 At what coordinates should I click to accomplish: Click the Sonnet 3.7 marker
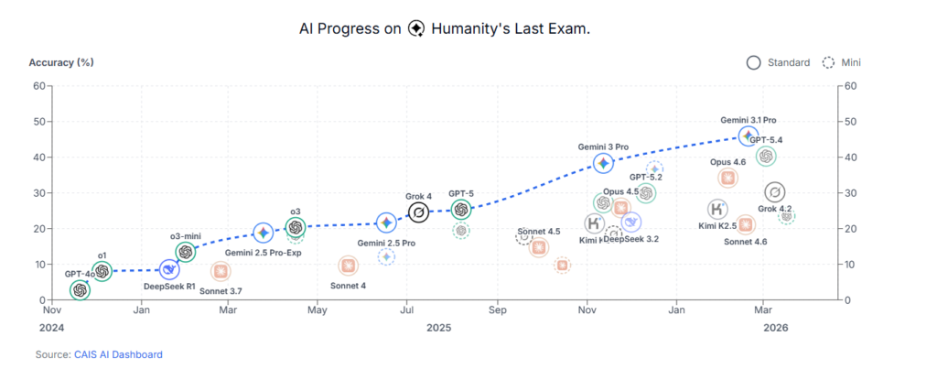(221, 271)
